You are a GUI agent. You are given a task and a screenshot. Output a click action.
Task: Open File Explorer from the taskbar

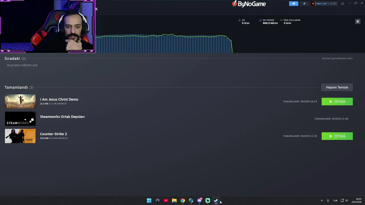(x=174, y=201)
